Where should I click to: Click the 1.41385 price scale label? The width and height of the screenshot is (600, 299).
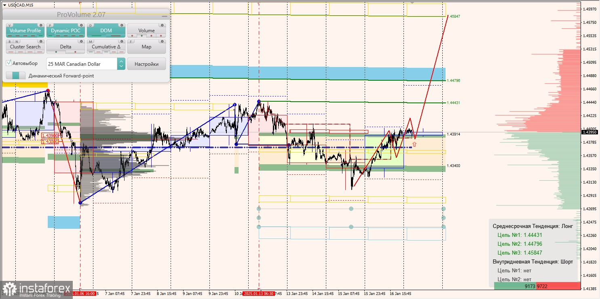coord(590,289)
